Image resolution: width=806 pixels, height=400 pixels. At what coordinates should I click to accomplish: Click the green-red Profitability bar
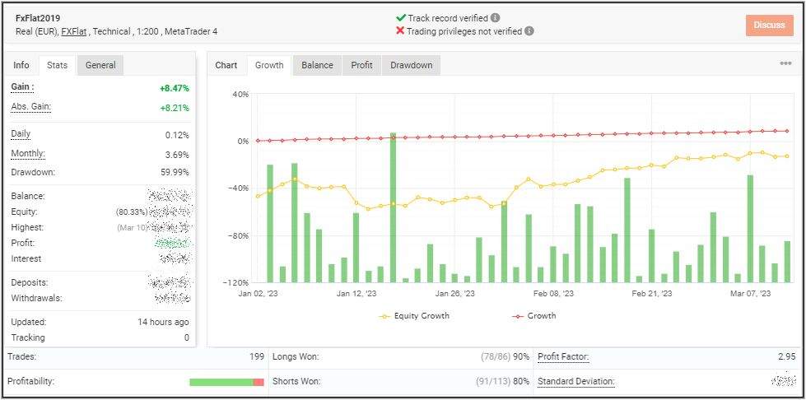tap(226, 382)
